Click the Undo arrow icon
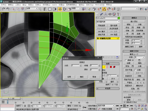 click(x=3, y=9)
